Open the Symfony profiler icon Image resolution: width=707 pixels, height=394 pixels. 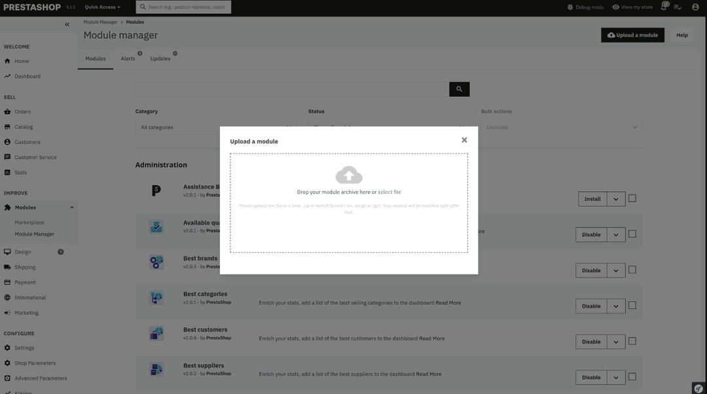coord(698,388)
